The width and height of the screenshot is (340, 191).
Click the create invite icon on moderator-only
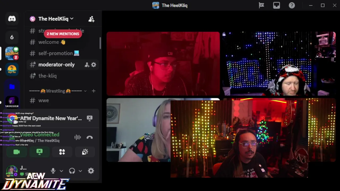(87, 65)
